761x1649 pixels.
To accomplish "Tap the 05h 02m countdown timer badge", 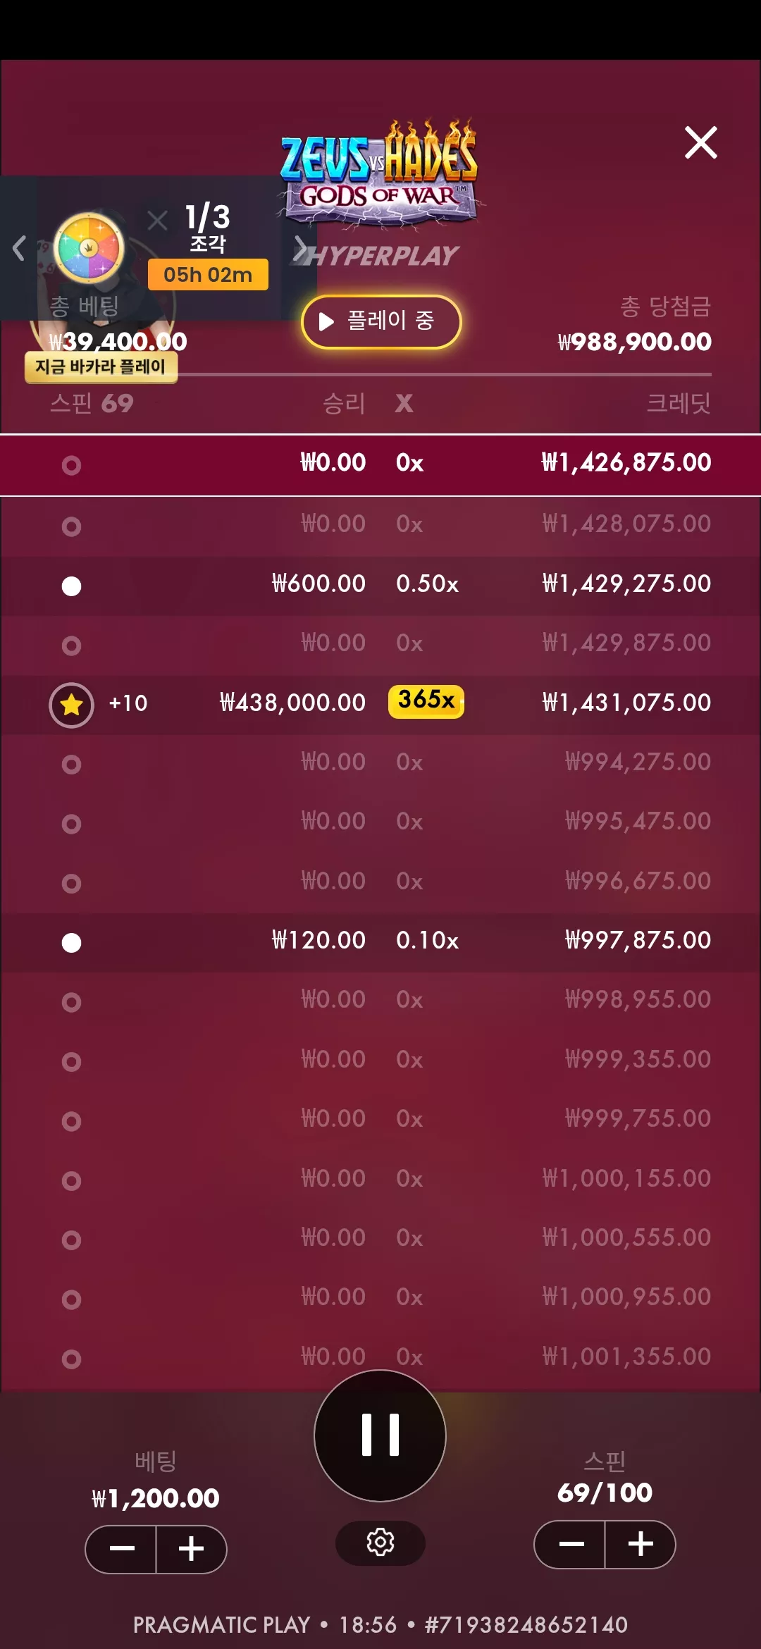I will (x=208, y=274).
